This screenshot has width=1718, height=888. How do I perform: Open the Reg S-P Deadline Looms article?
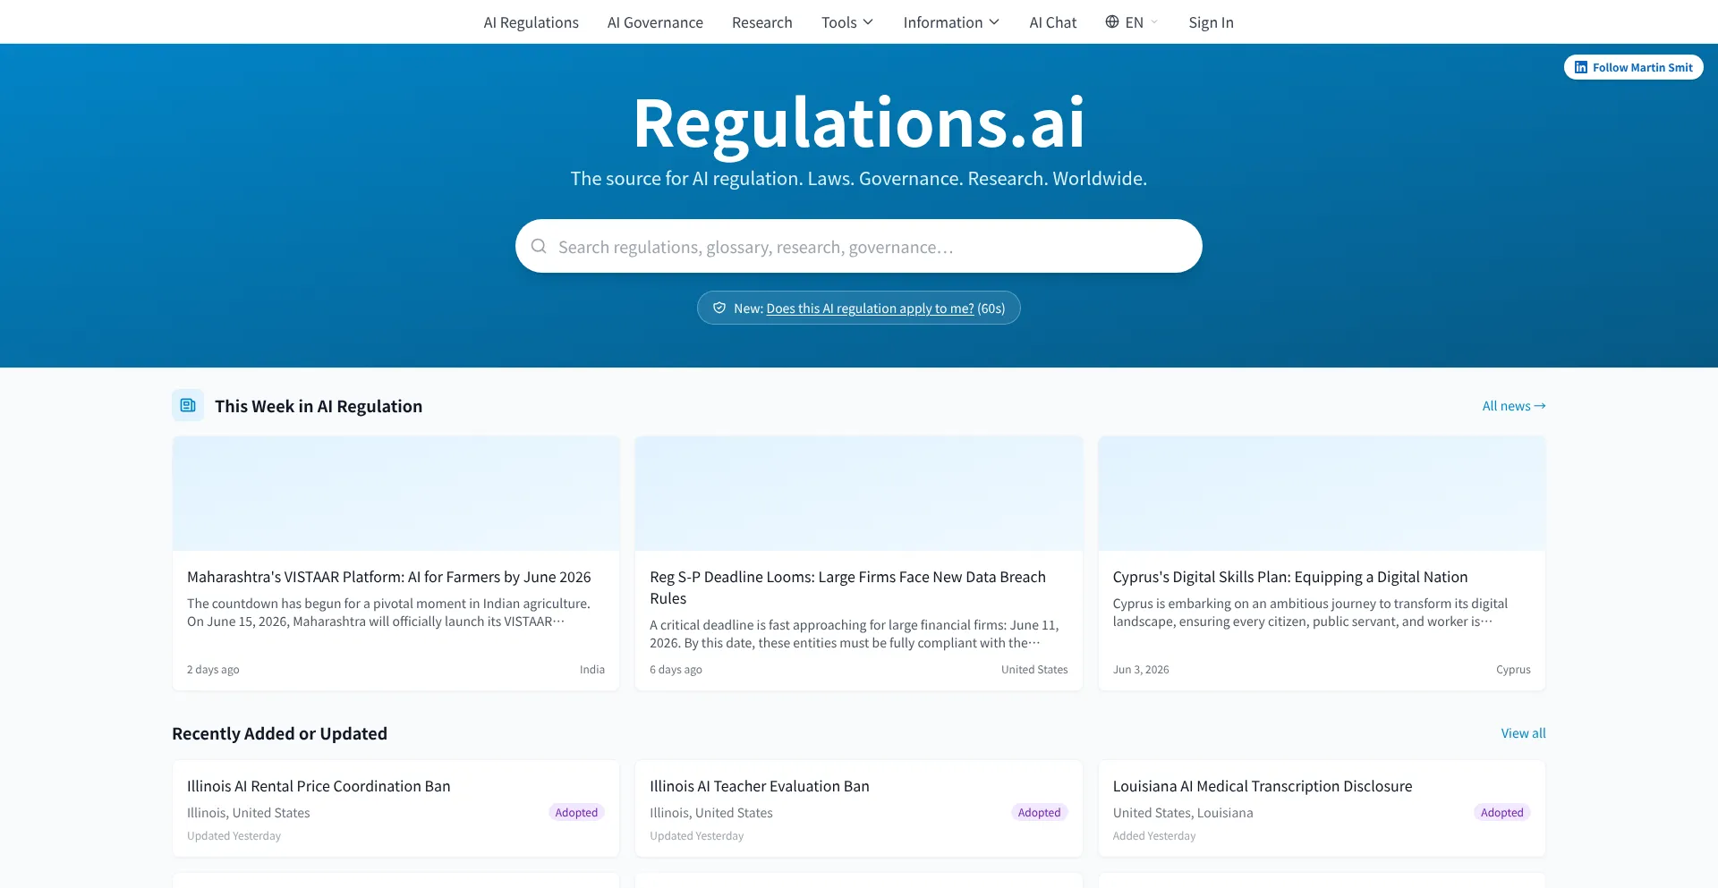click(847, 588)
